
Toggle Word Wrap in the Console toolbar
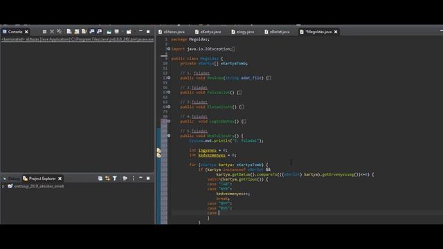[x=84, y=32]
